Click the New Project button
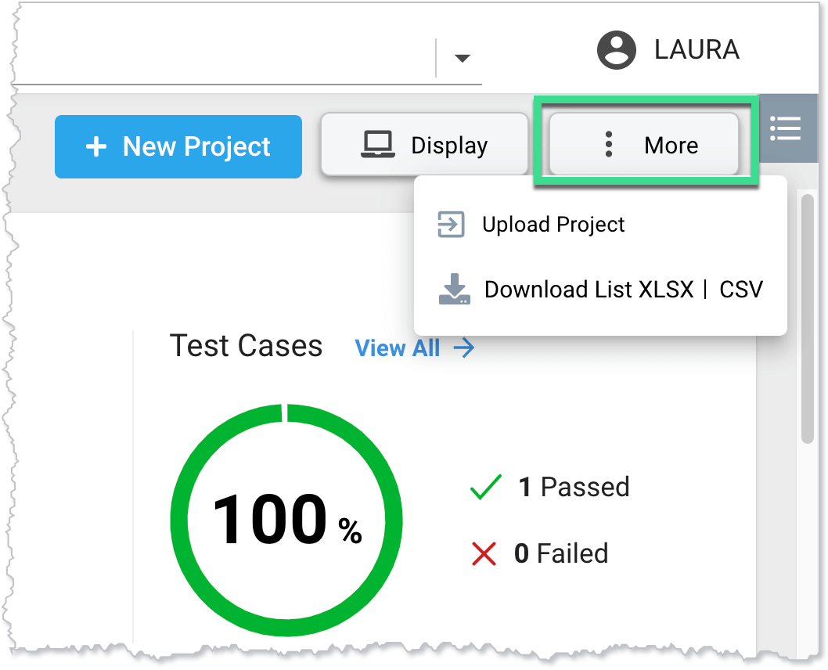Image resolution: width=828 pixels, height=670 pixels. click(178, 146)
